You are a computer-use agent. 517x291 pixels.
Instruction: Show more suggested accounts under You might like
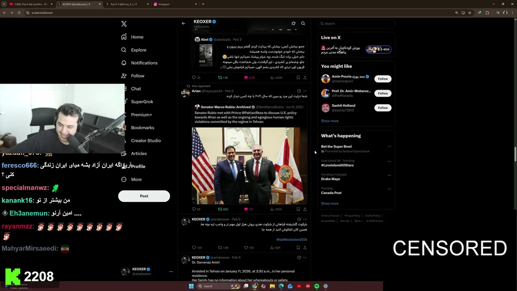pos(330,121)
